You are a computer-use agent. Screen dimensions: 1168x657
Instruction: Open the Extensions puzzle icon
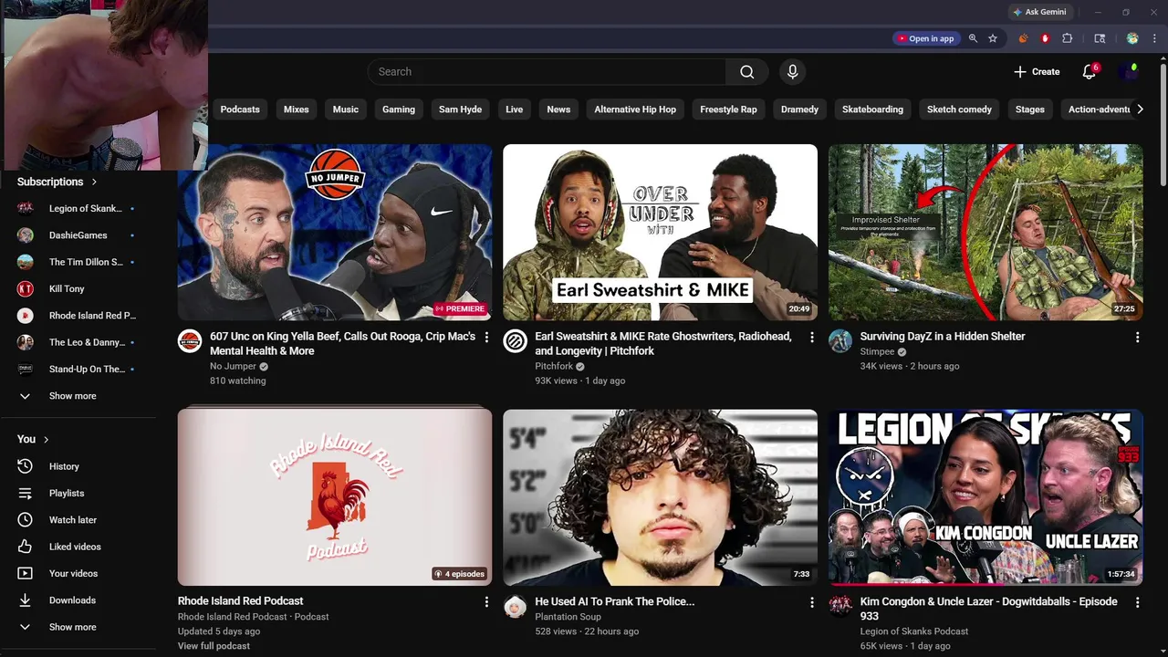[1068, 38]
